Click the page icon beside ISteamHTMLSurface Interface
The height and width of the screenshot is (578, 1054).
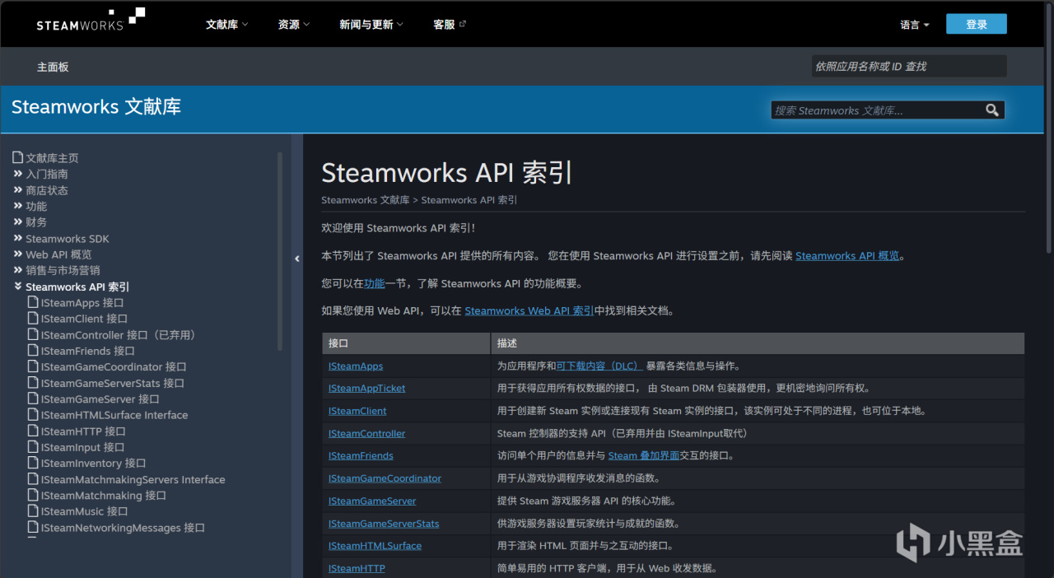(x=33, y=415)
